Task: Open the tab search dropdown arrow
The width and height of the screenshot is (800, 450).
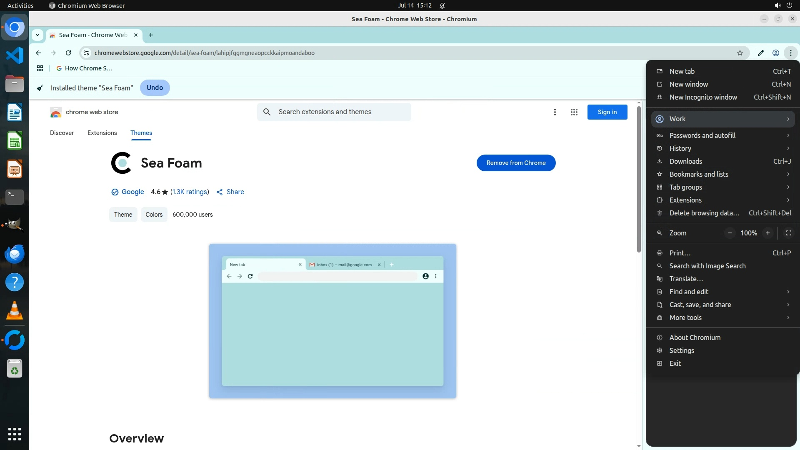Action: click(x=37, y=35)
